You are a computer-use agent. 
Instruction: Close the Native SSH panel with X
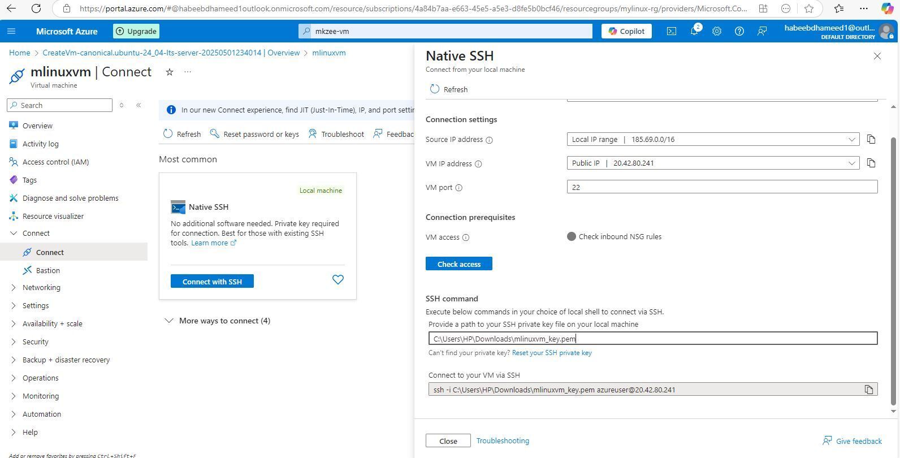(x=877, y=56)
